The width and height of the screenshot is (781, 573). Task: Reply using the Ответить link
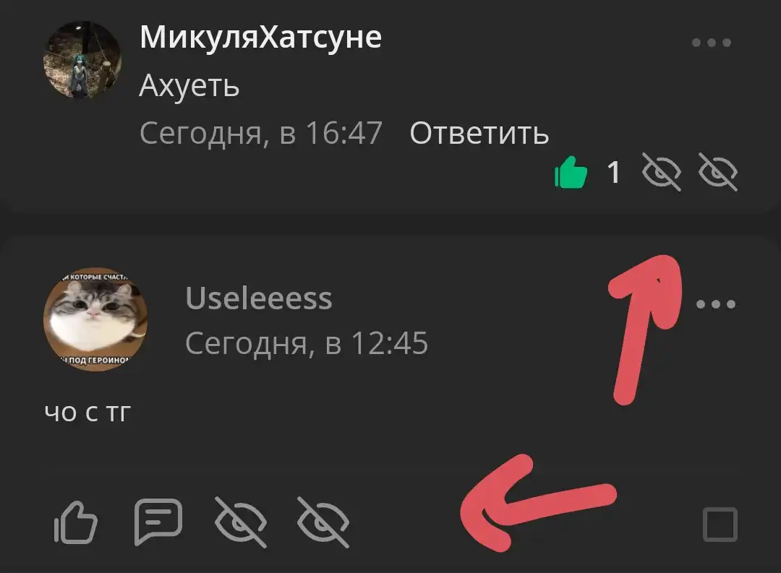point(479,134)
